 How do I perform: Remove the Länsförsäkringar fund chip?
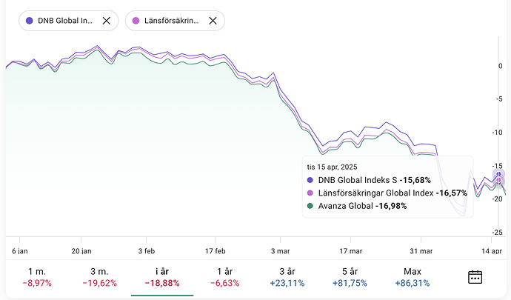tap(213, 21)
